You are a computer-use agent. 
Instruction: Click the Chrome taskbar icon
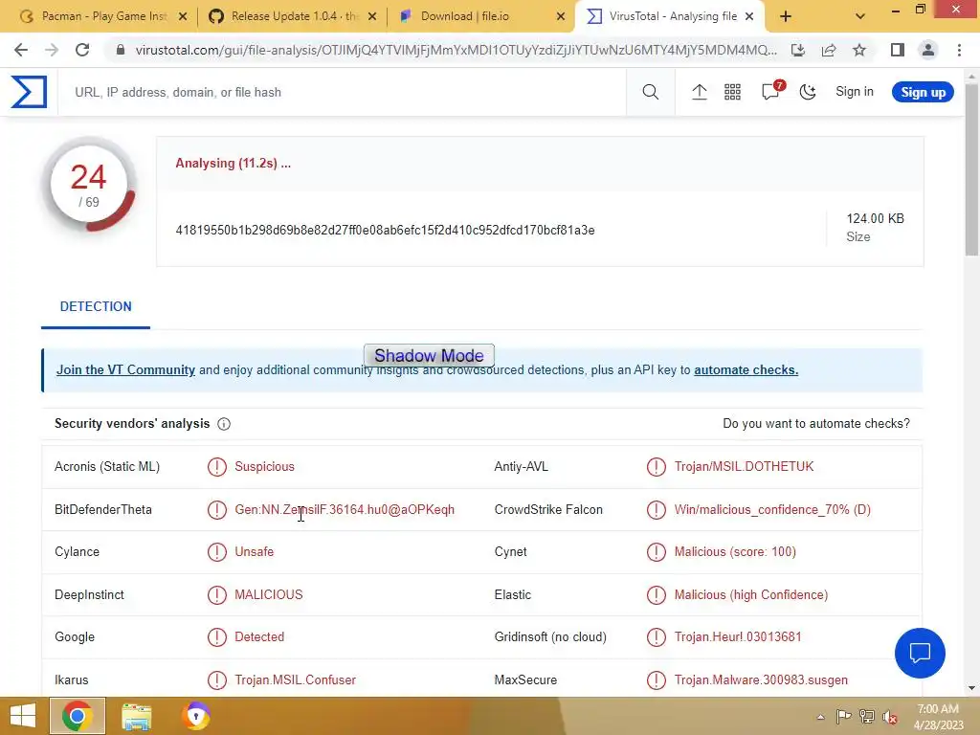click(77, 716)
